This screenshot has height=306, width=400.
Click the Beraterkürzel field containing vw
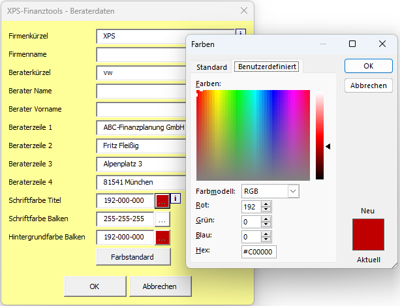click(141, 73)
